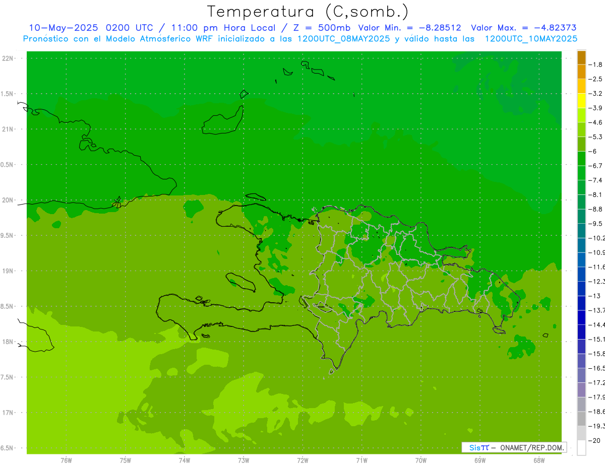The height and width of the screenshot is (467, 605).
Task: Click the '21N' latitude axis label
Action: [x=8, y=129]
